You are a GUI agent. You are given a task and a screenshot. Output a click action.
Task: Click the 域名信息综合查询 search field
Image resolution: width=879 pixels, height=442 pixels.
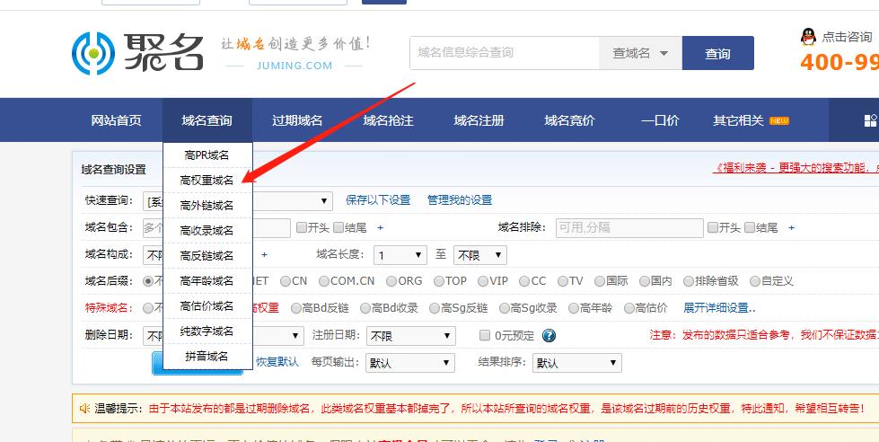(x=505, y=54)
